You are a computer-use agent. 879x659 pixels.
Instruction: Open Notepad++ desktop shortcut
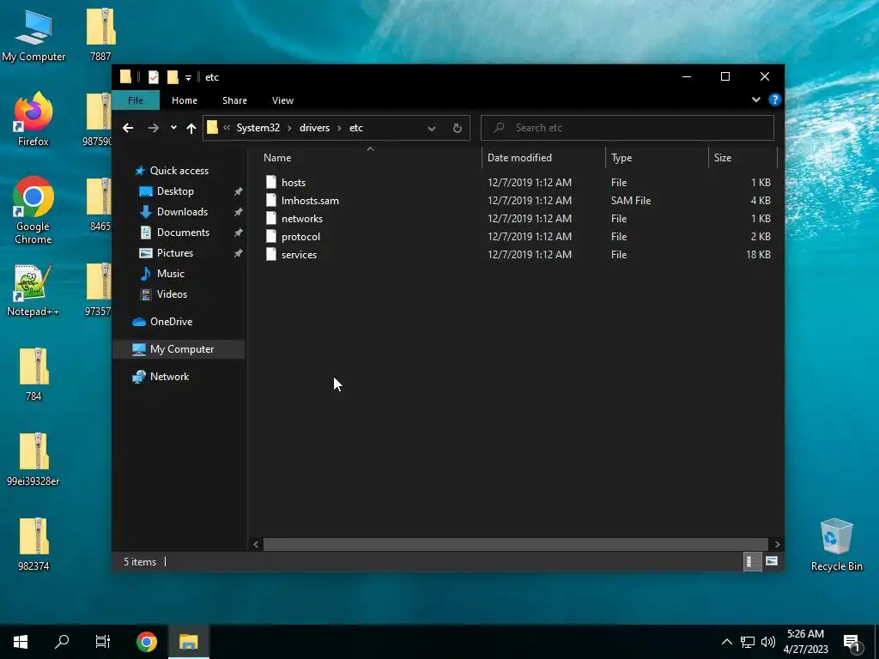point(33,290)
